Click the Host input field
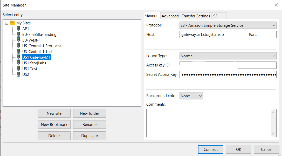Screen dimensions: 282x156 pos(213,35)
